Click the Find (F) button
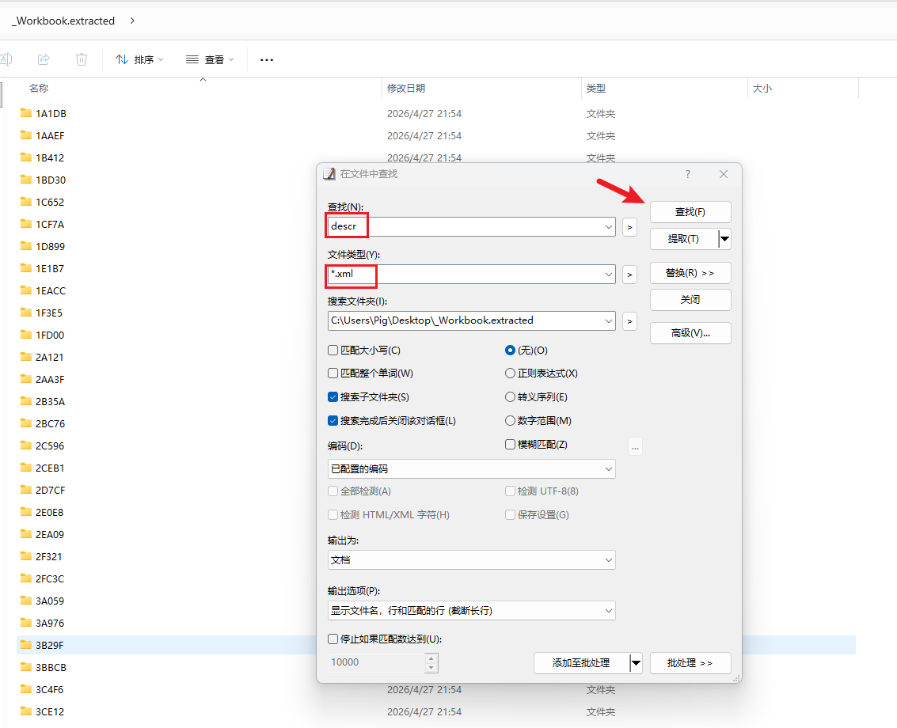 pos(690,212)
